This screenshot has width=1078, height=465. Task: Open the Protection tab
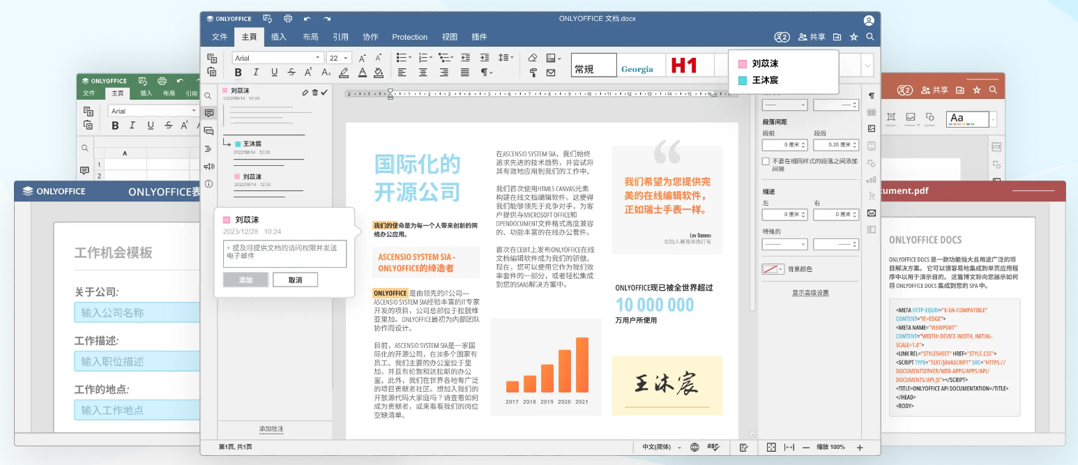coord(410,37)
